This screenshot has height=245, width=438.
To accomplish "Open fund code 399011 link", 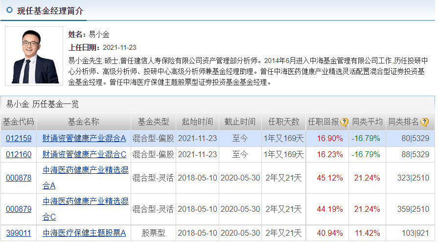I will (x=19, y=233).
